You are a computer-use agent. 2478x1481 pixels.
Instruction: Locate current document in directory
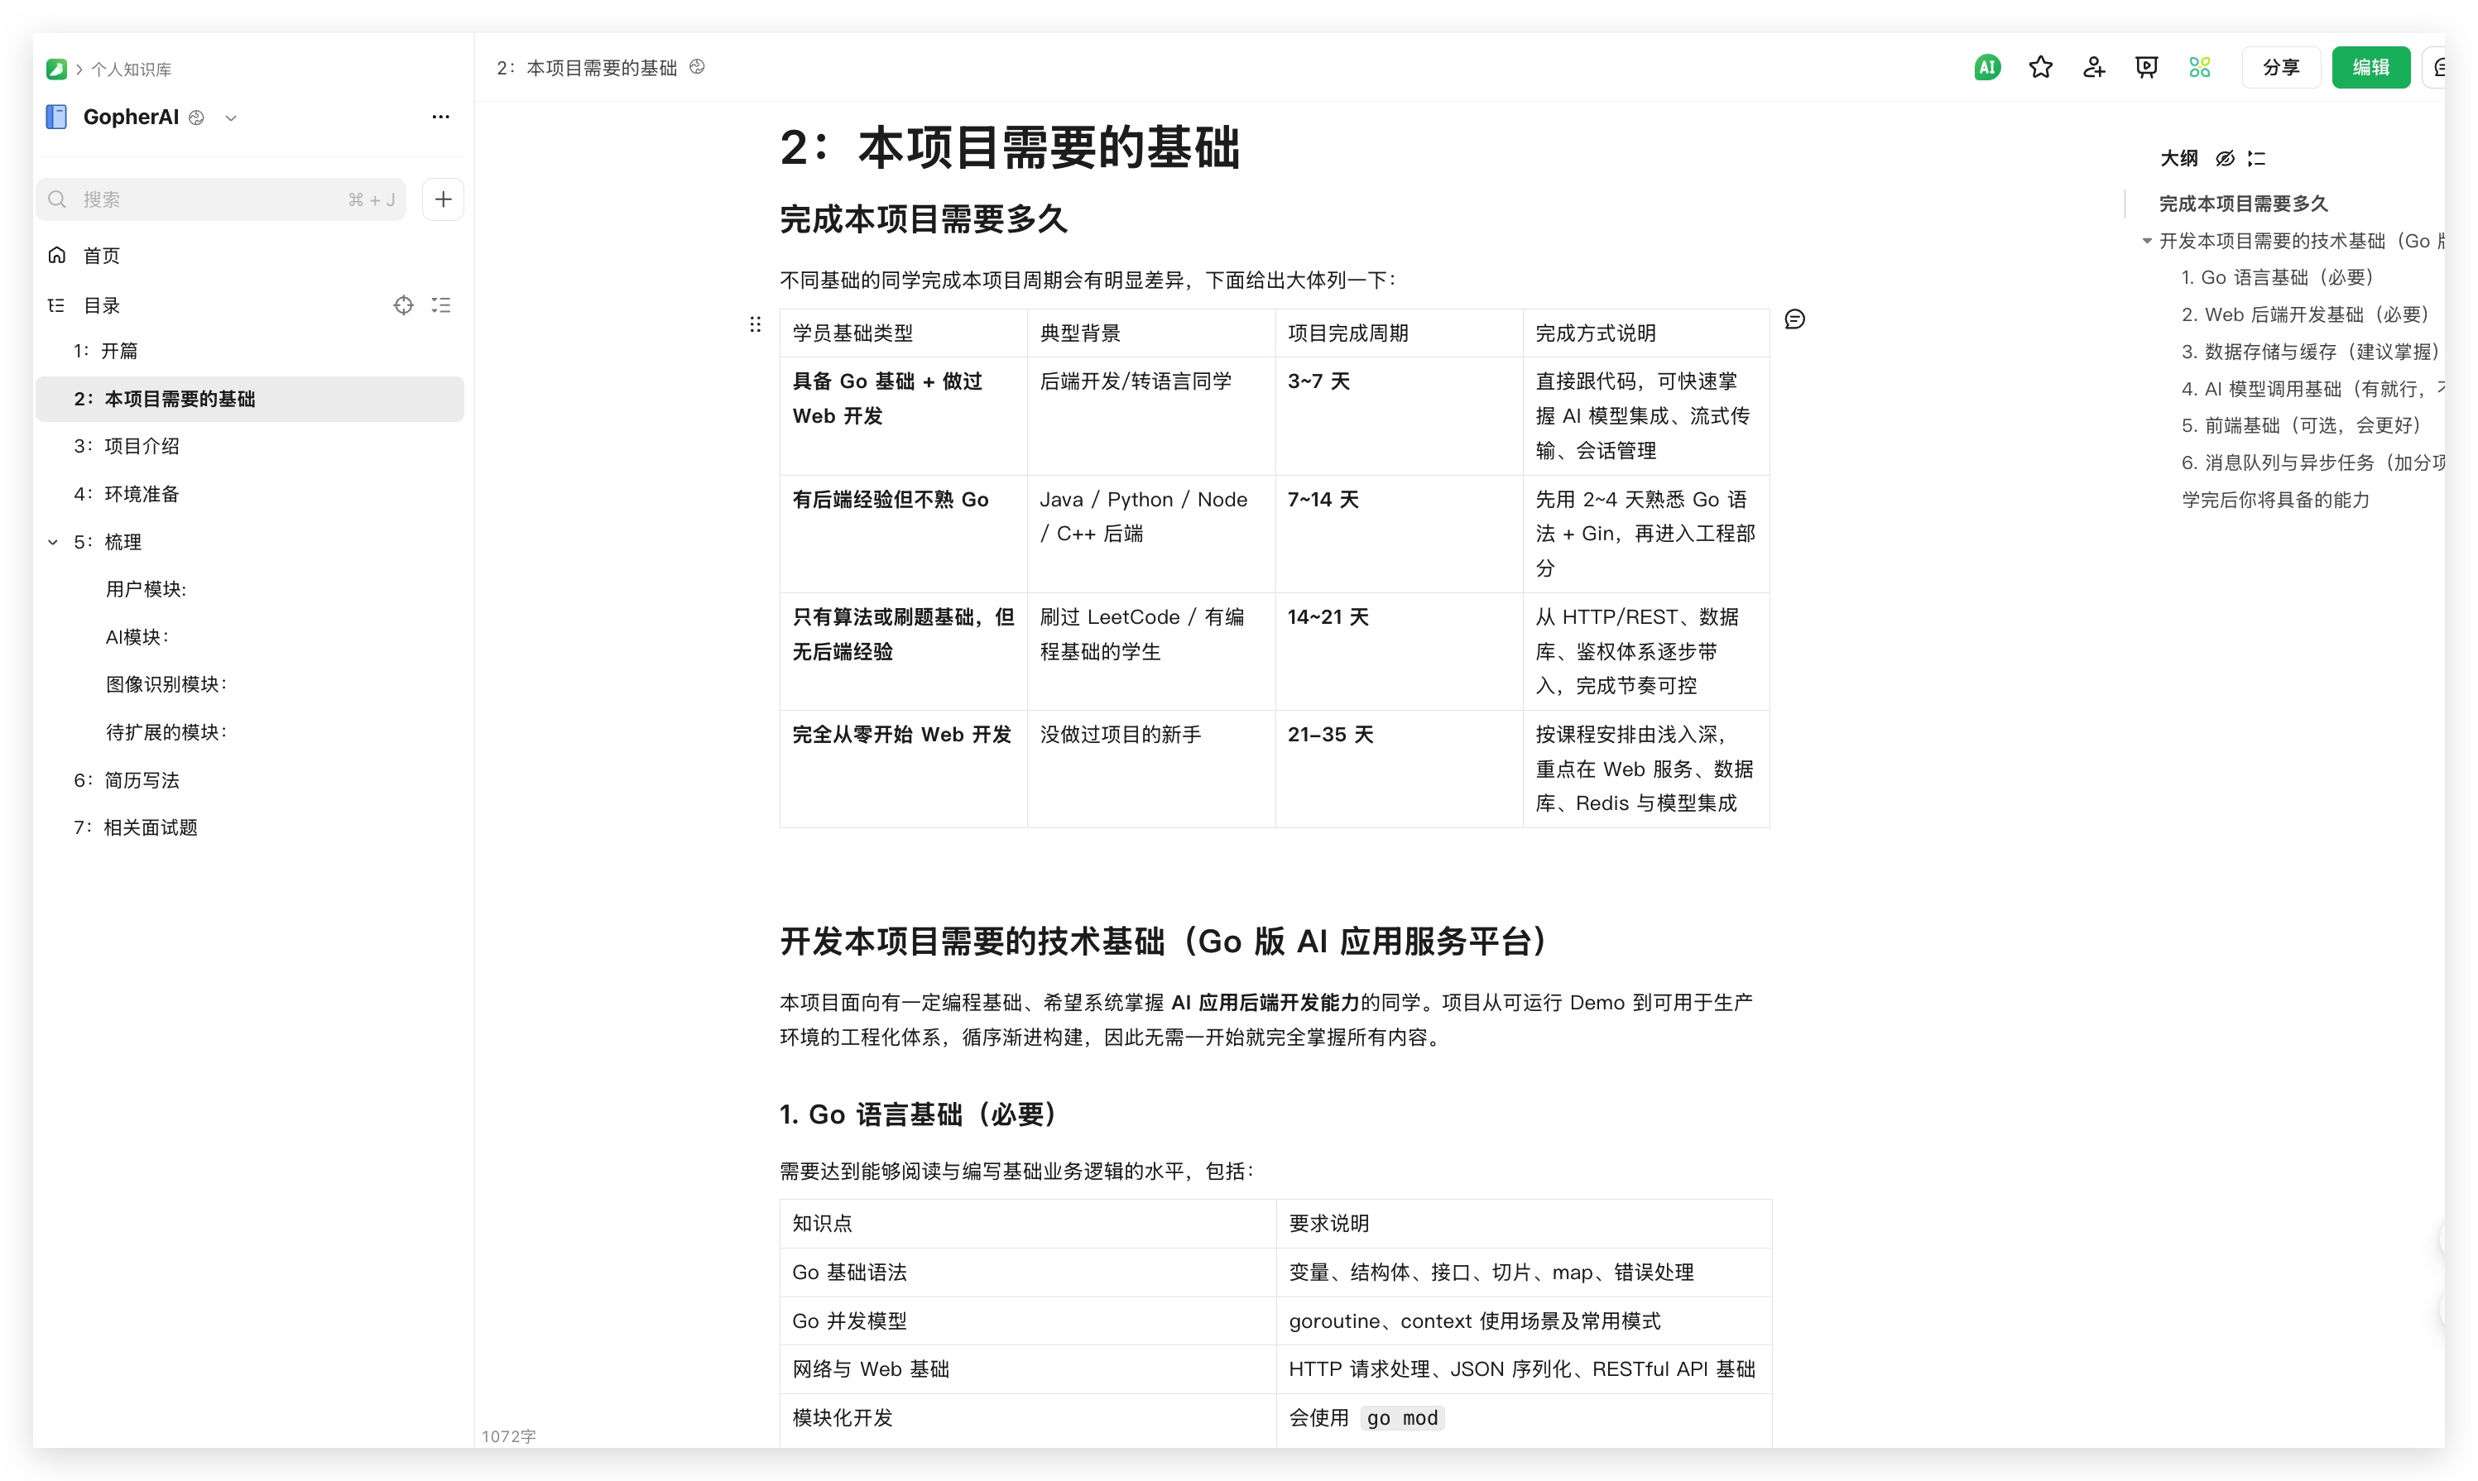point(403,305)
